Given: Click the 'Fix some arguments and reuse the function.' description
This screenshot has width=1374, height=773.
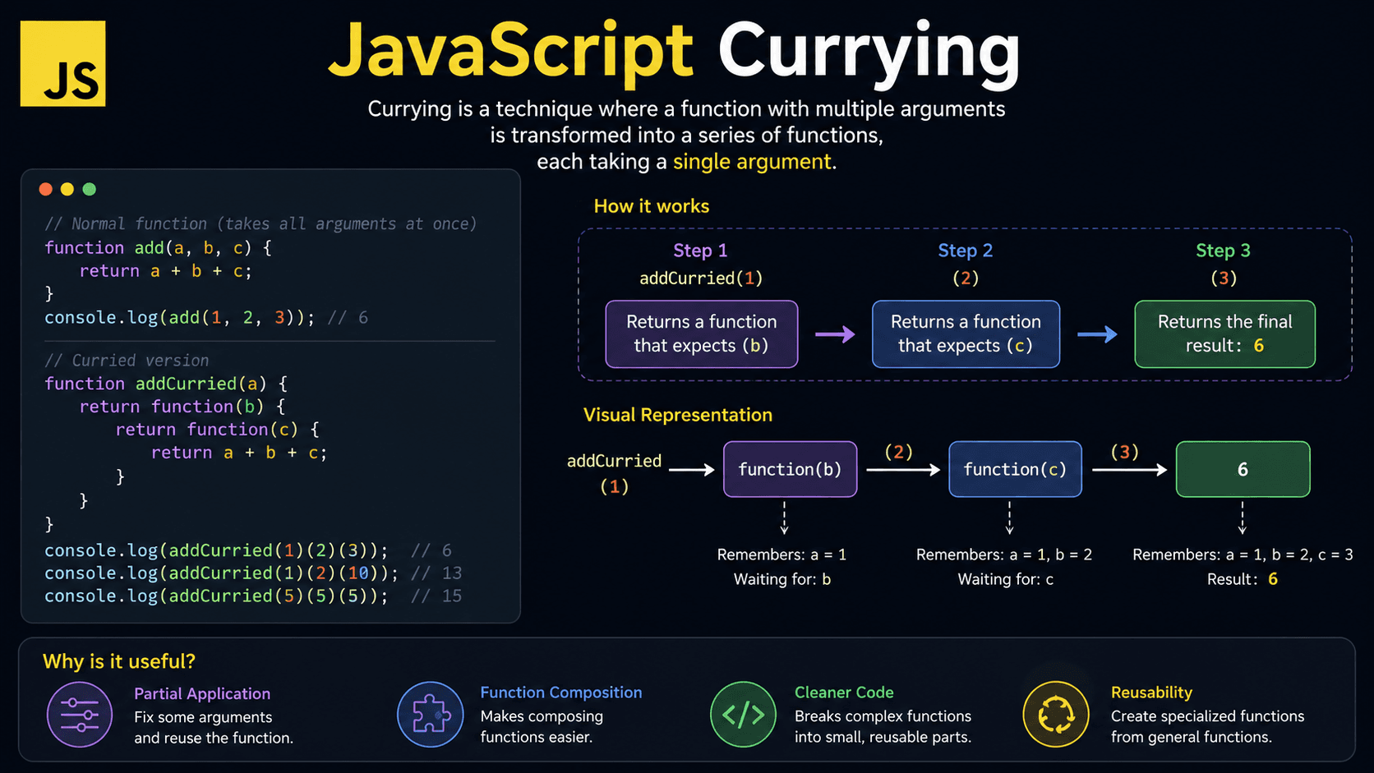Looking at the screenshot, I should [214, 728].
